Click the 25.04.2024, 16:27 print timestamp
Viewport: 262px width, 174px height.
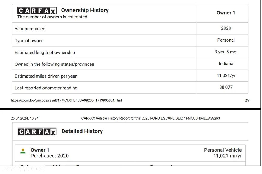25,118
